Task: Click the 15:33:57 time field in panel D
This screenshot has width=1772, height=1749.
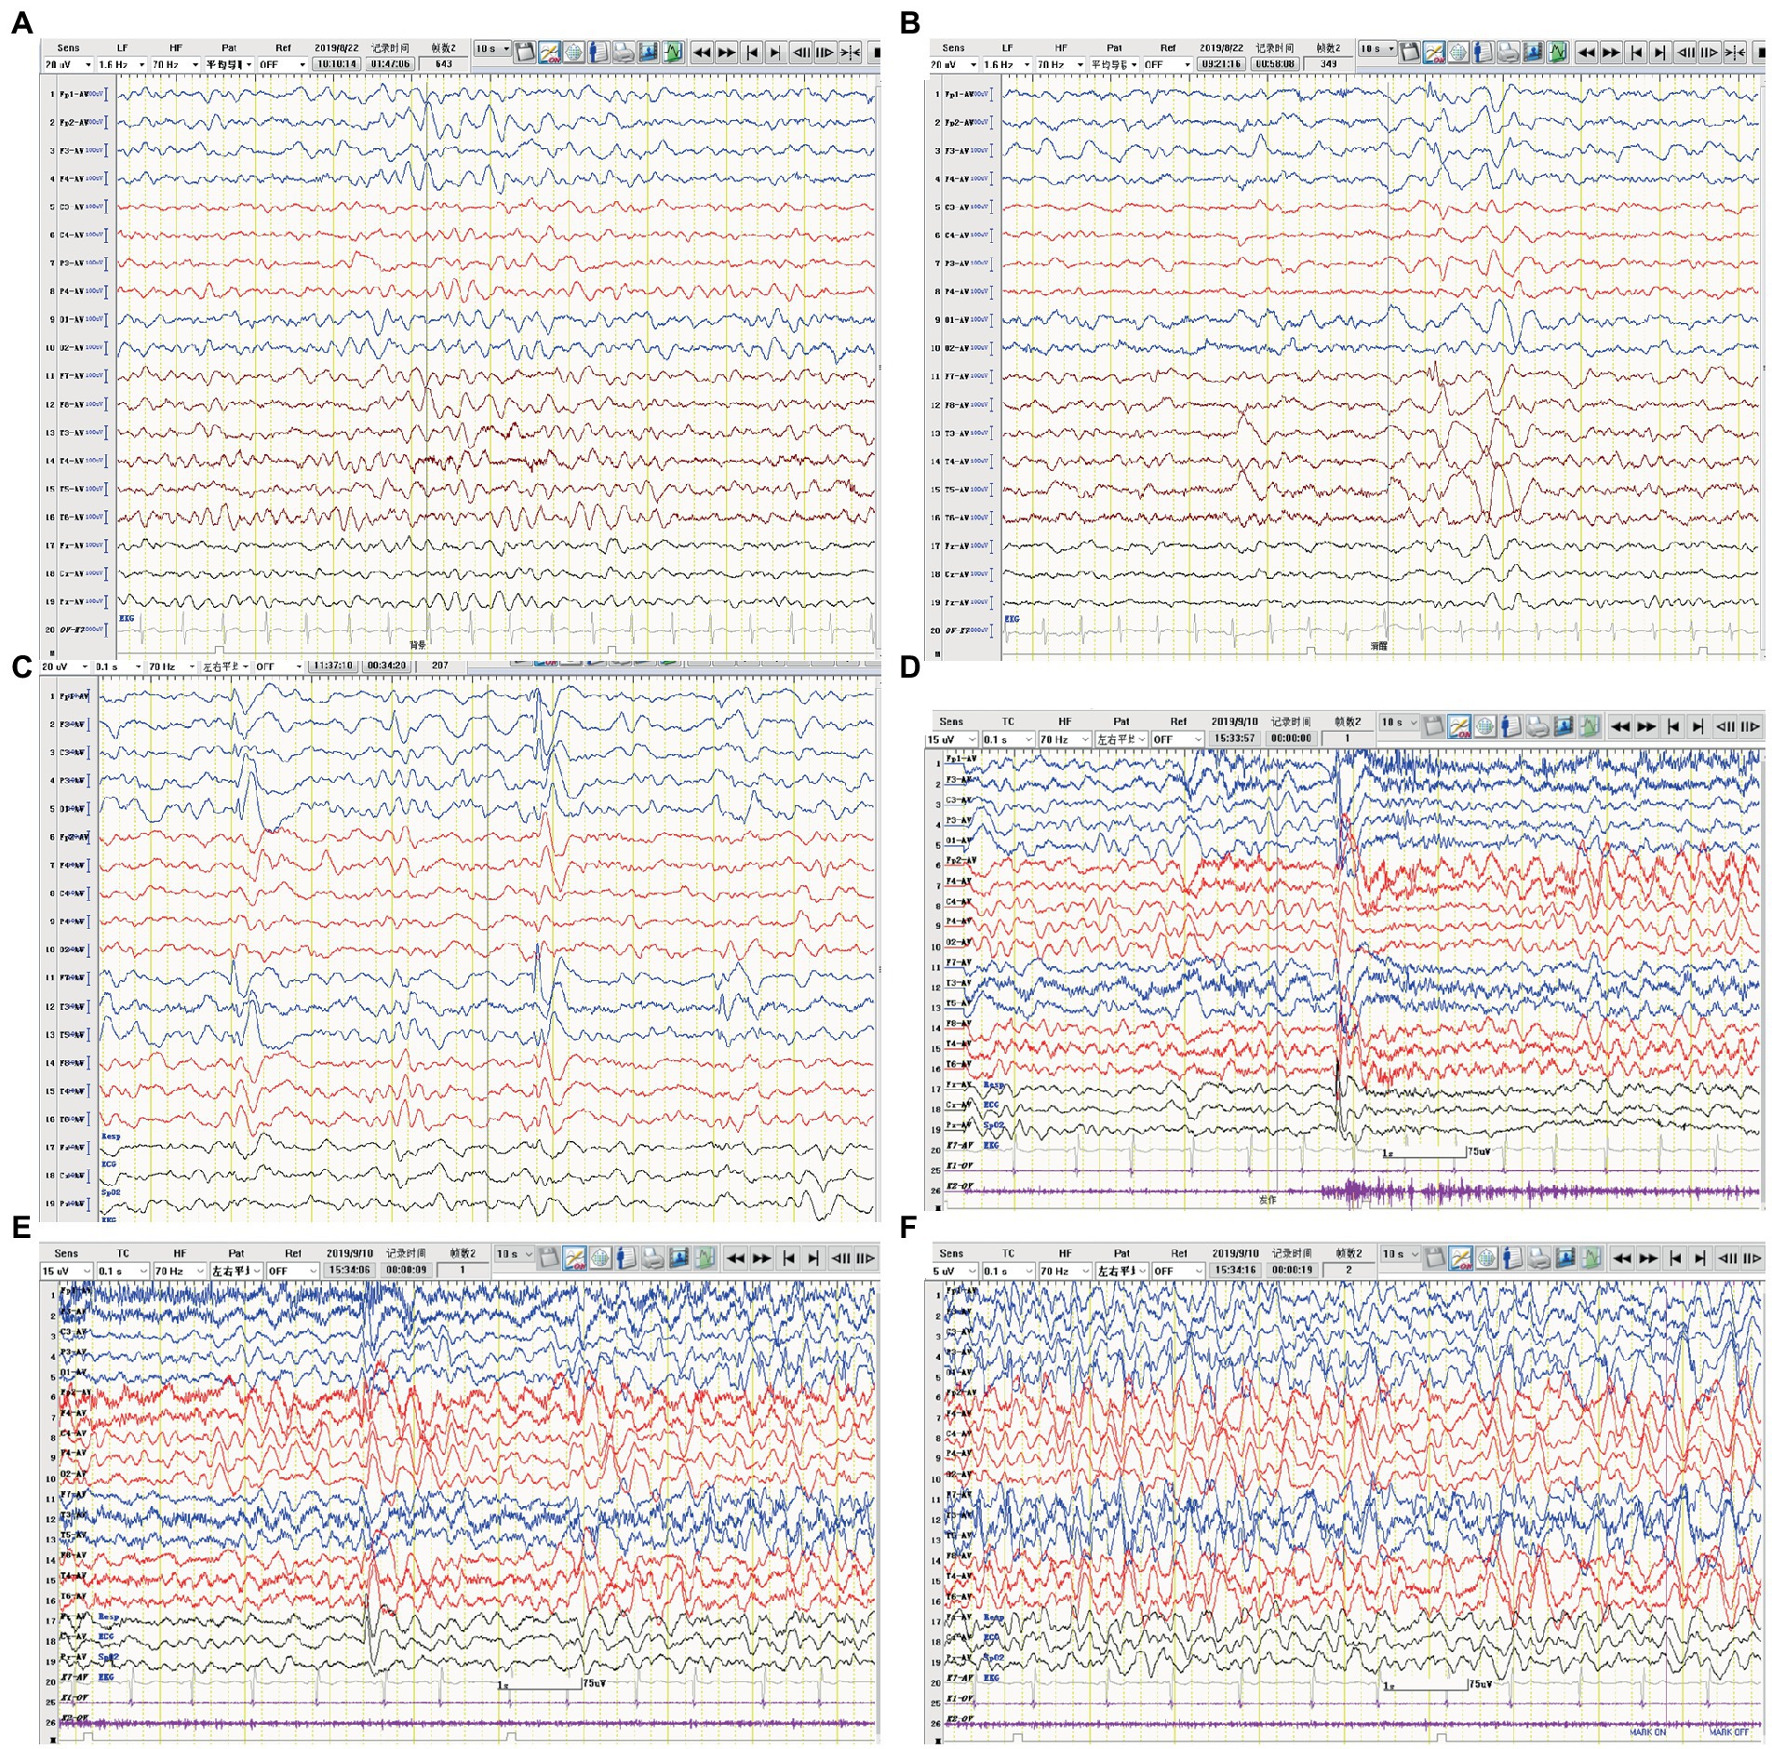Action: (x=1235, y=738)
